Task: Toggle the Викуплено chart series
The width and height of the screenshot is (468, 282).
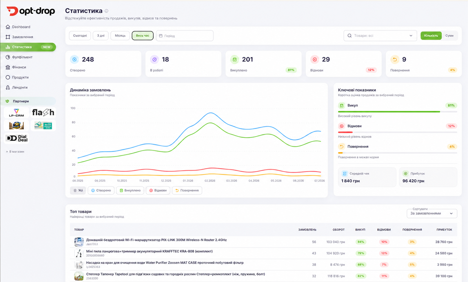Action: (x=130, y=191)
